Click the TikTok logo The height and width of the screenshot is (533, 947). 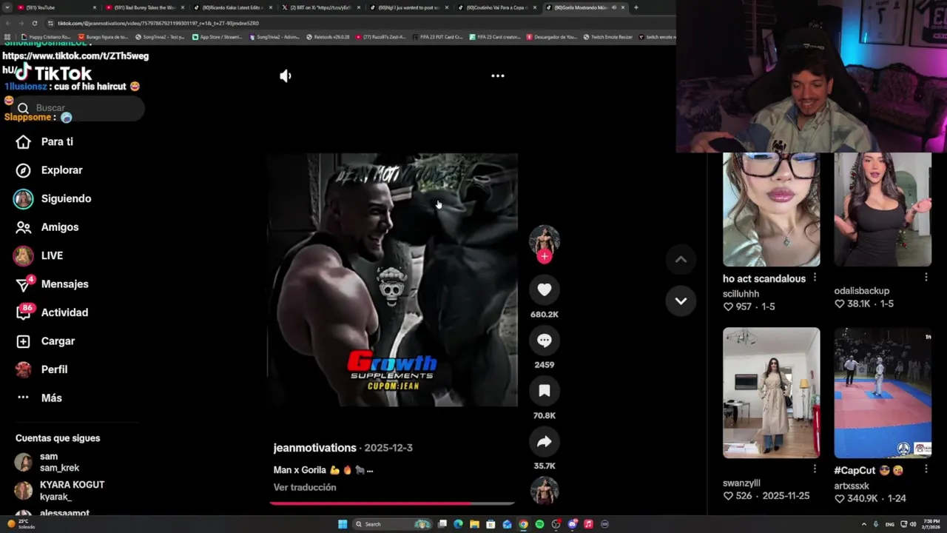(53, 73)
